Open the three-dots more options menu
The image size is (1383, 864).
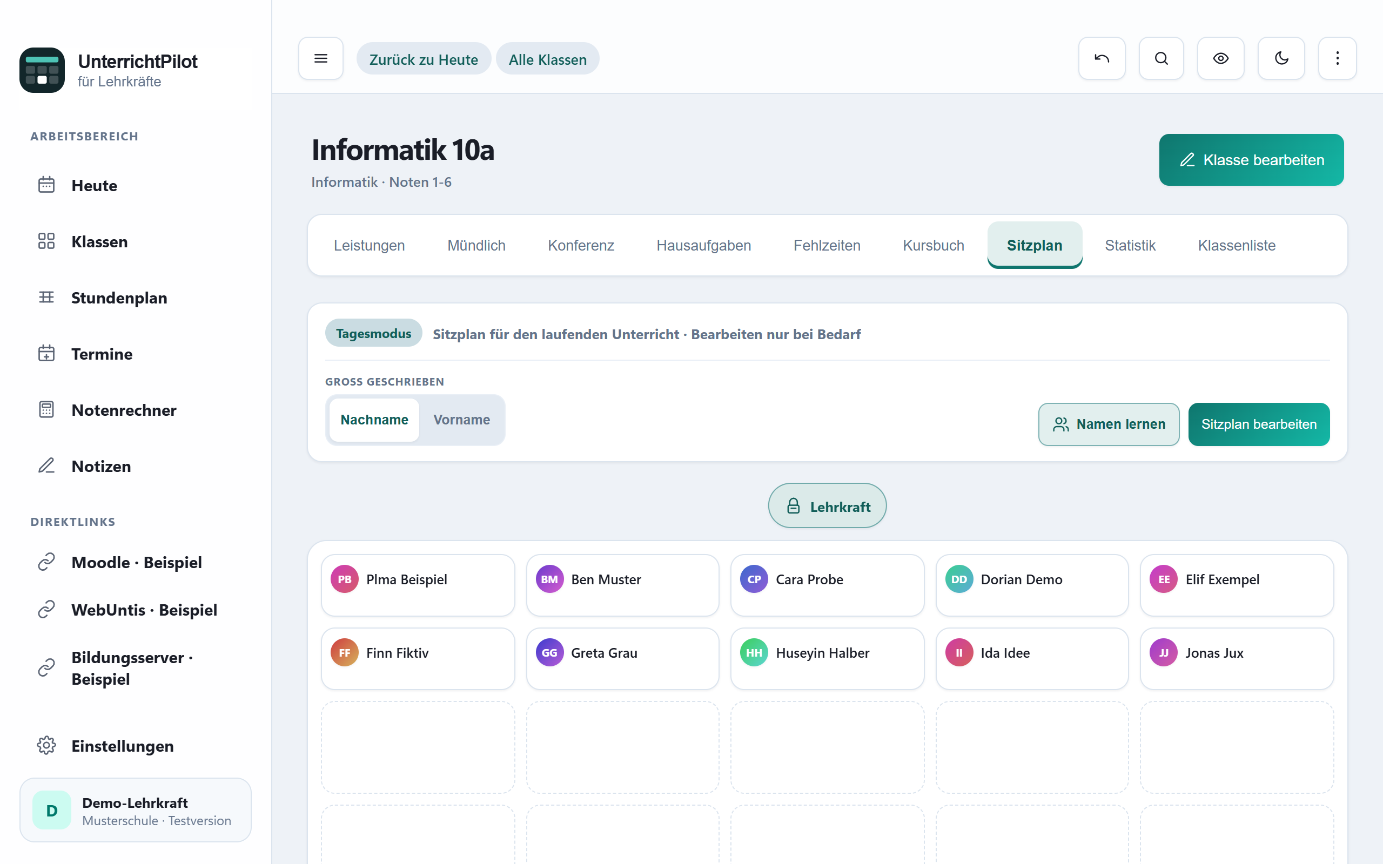1337,58
